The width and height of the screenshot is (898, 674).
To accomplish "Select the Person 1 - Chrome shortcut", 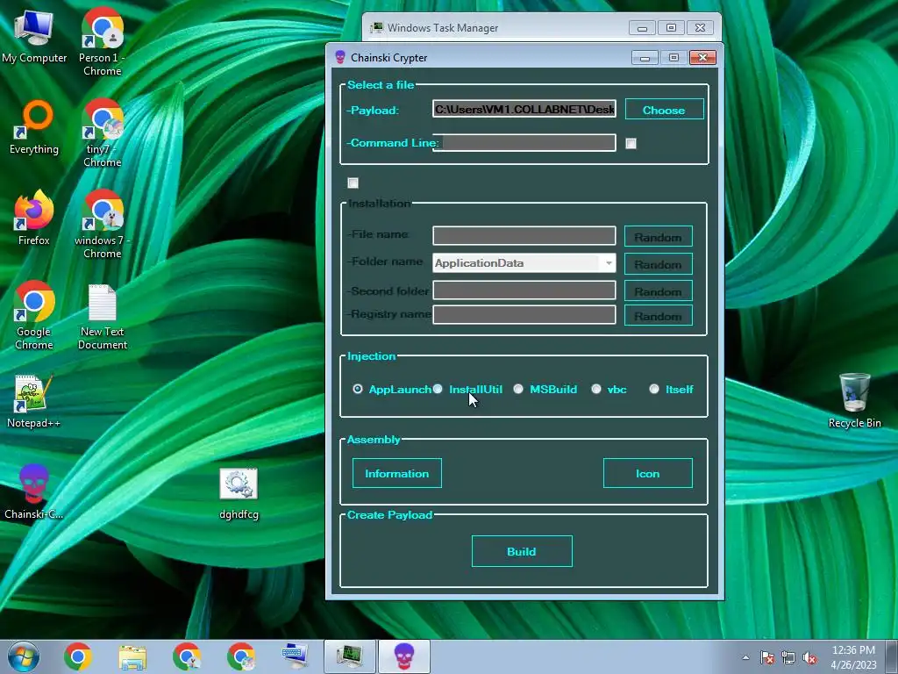I will 102,41.
